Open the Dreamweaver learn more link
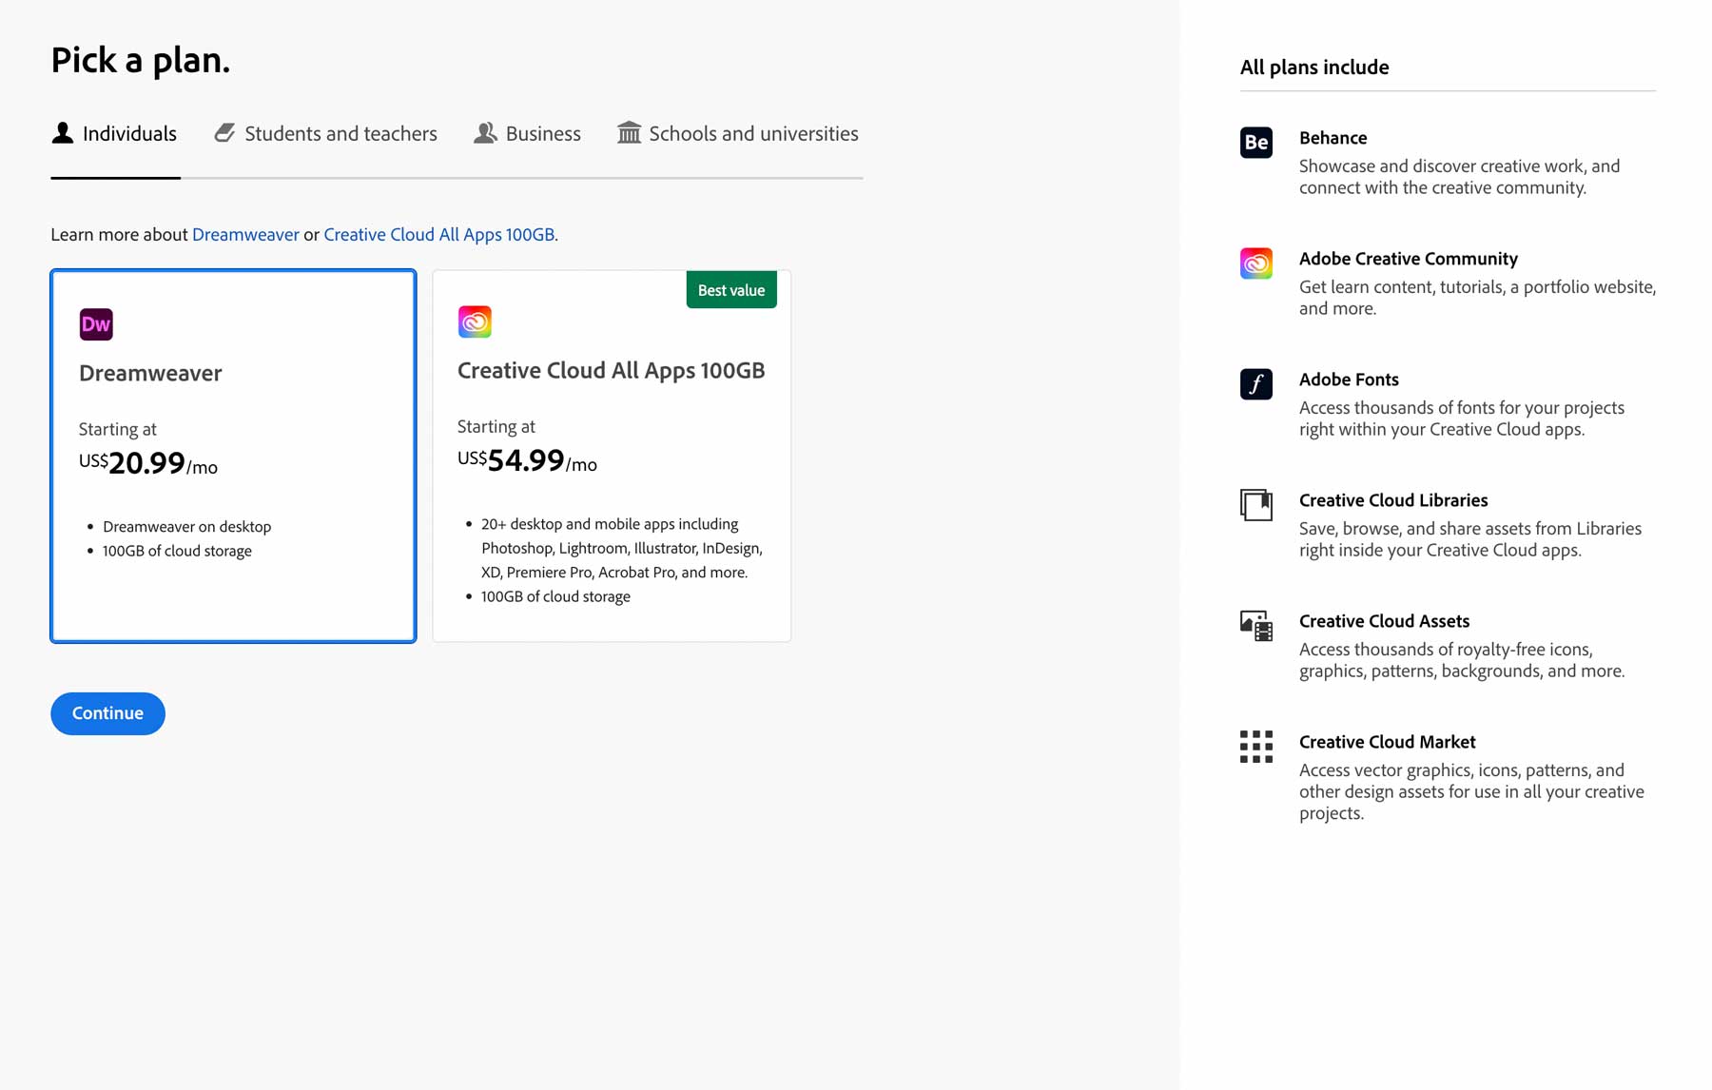This screenshot has height=1090, width=1712. (245, 235)
